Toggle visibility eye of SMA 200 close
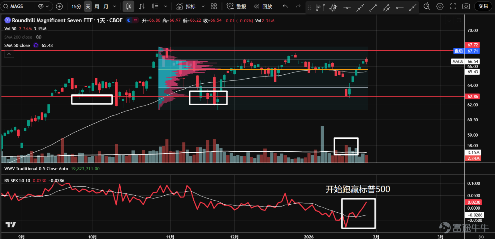Viewport: 495px width, 239px height. click(39, 37)
